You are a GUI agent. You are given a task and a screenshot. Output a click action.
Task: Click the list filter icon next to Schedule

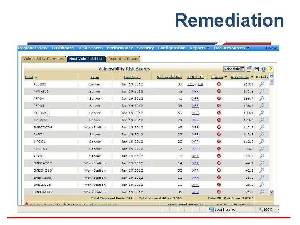coord(249,69)
